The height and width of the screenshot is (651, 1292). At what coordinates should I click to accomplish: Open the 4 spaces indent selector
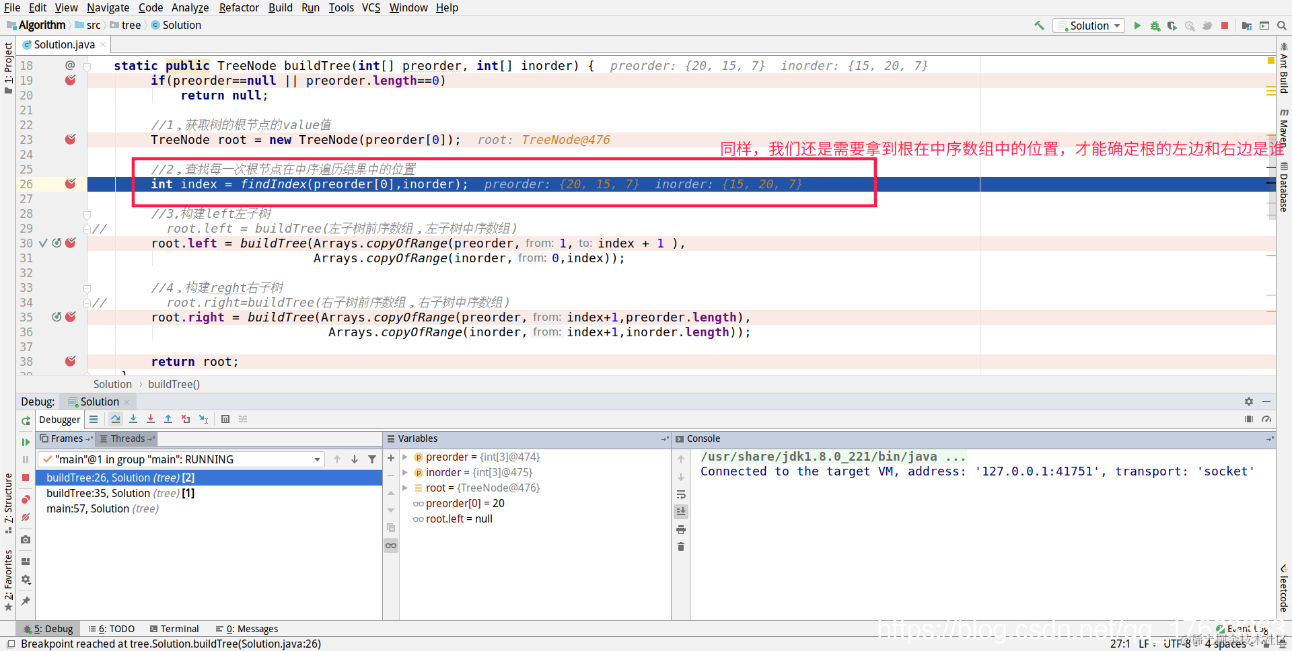(1229, 644)
